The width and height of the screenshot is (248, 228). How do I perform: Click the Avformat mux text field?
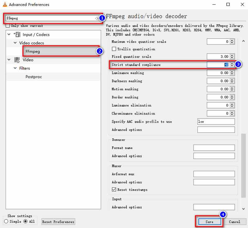[x=214, y=174]
